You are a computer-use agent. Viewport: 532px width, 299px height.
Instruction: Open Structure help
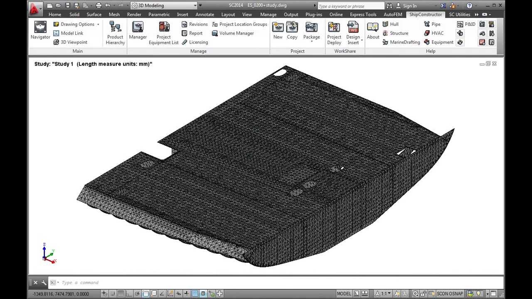click(395, 33)
